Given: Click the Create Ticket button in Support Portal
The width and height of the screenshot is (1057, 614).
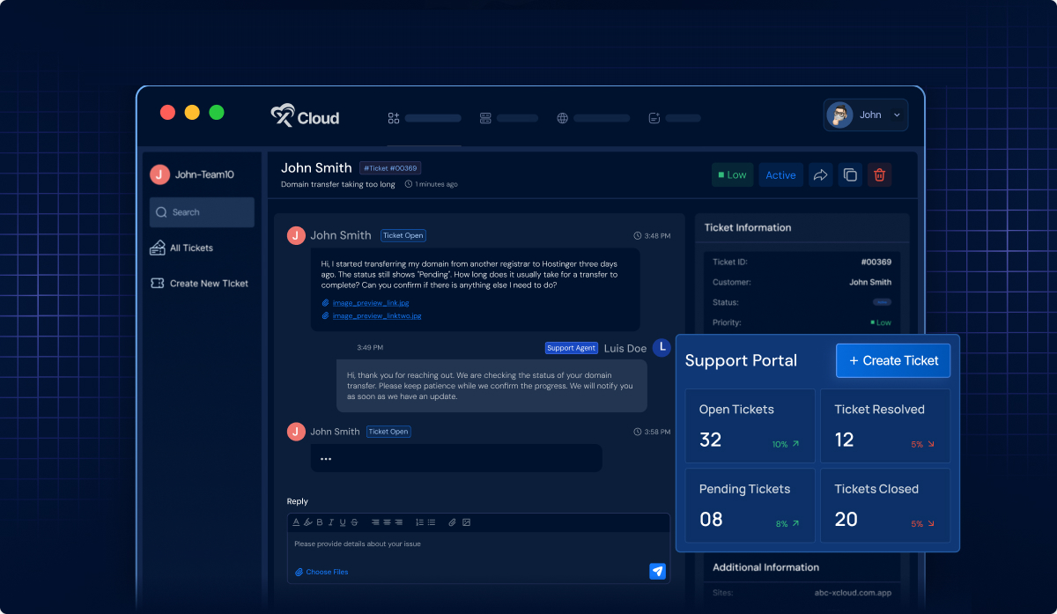Looking at the screenshot, I should coord(892,360).
